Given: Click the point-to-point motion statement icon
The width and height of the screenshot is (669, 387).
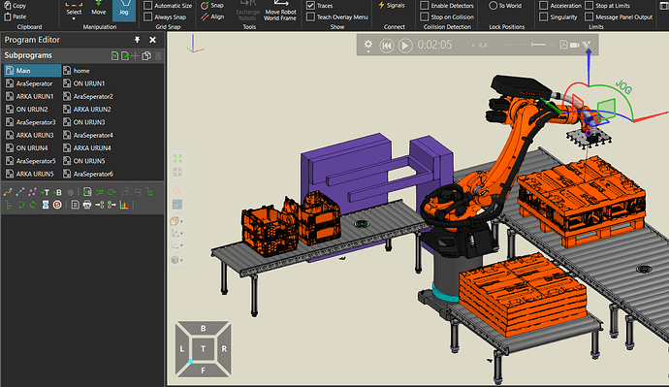Looking at the screenshot, I should coord(8,192).
